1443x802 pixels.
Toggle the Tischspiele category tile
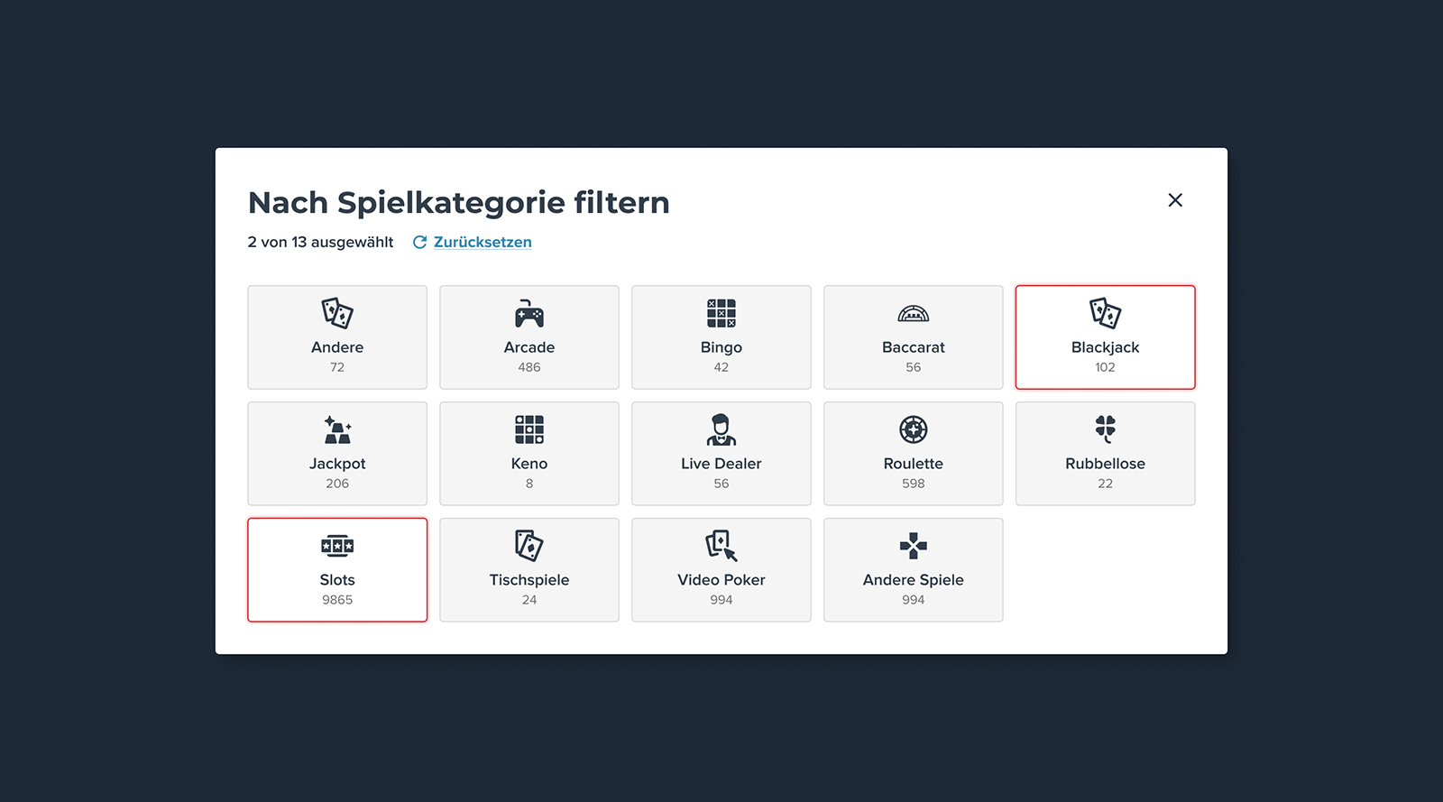pos(529,569)
